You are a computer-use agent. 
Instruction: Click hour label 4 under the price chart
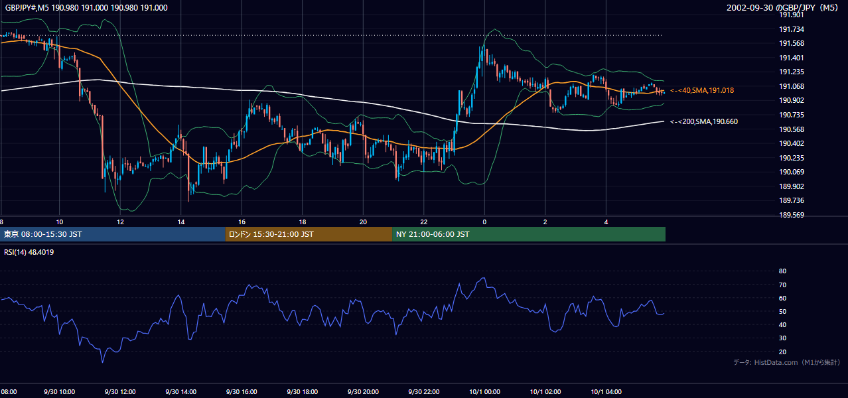coord(606,222)
